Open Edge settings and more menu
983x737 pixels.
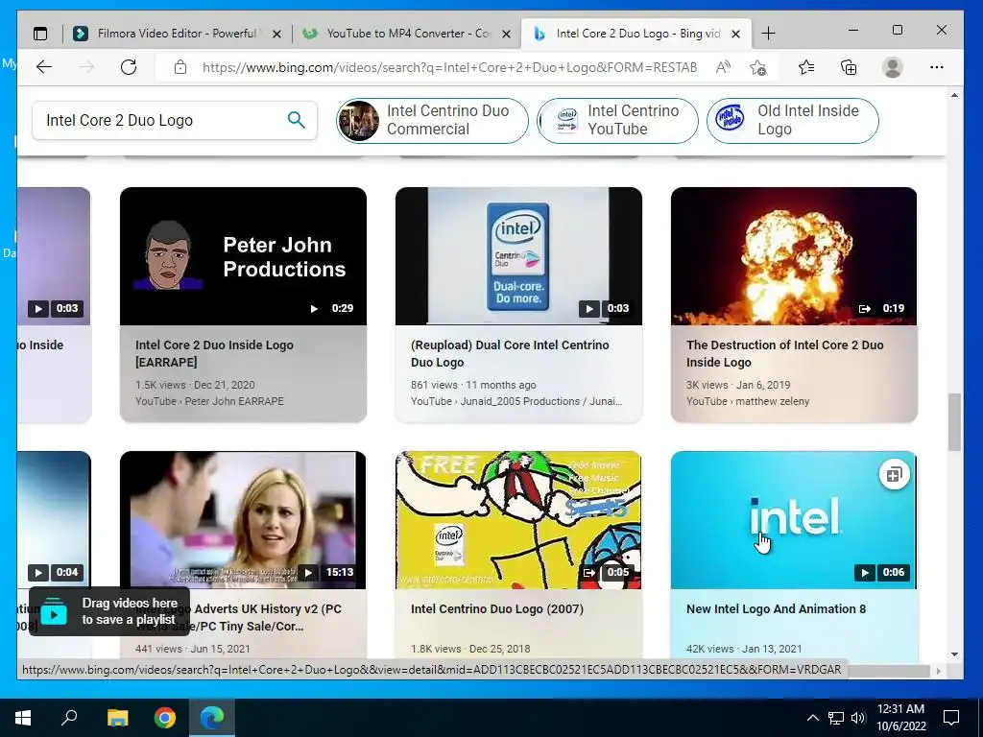[937, 67]
